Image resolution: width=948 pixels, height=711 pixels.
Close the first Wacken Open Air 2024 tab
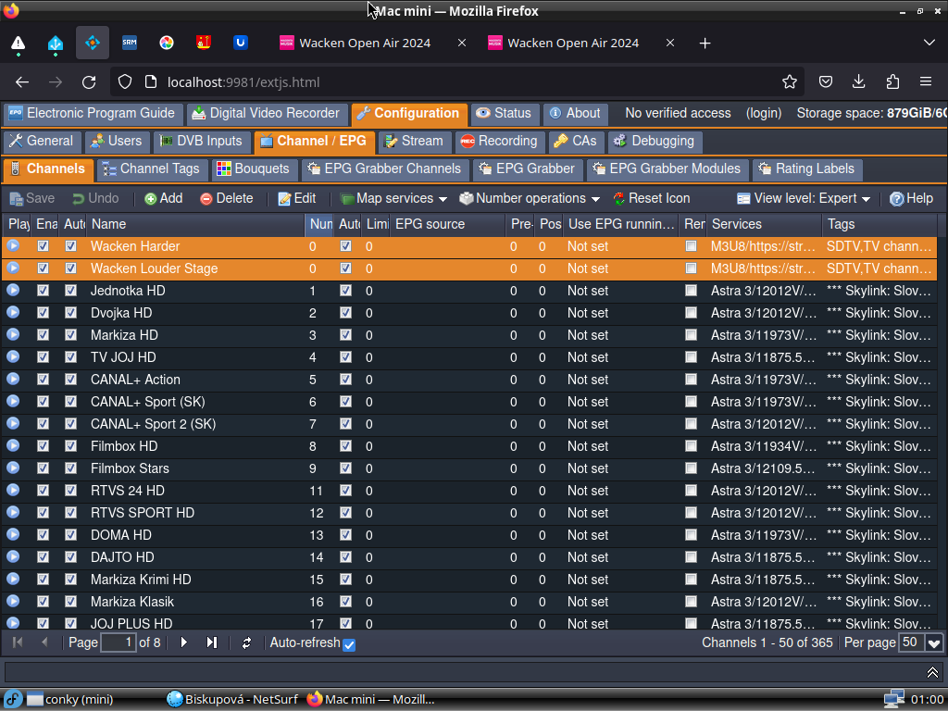click(462, 43)
